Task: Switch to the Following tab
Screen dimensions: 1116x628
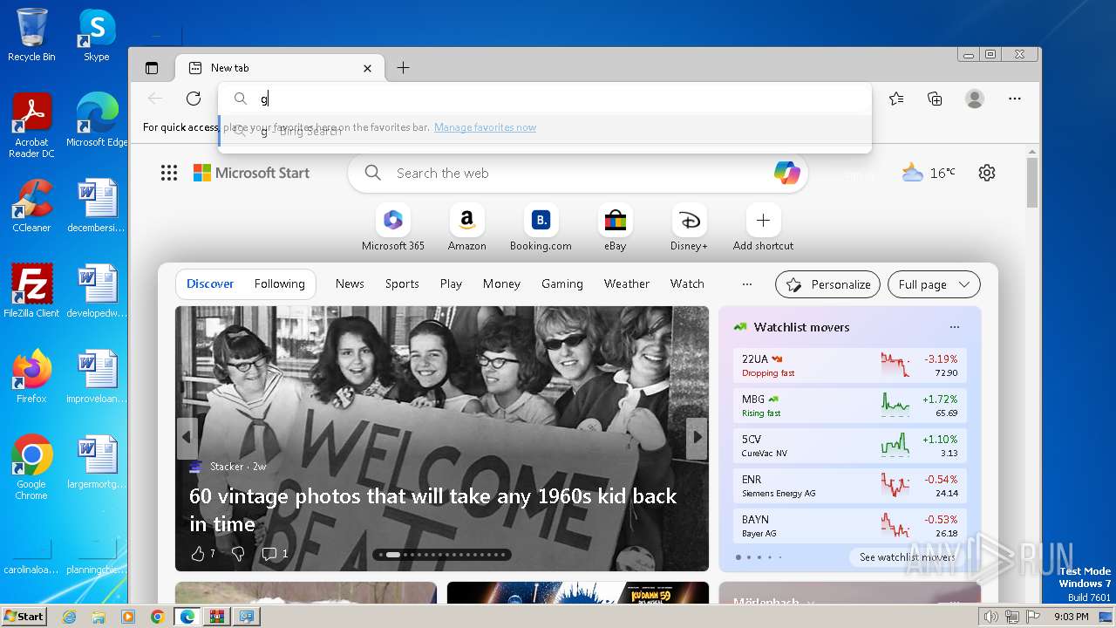Action: pyautogui.click(x=279, y=283)
